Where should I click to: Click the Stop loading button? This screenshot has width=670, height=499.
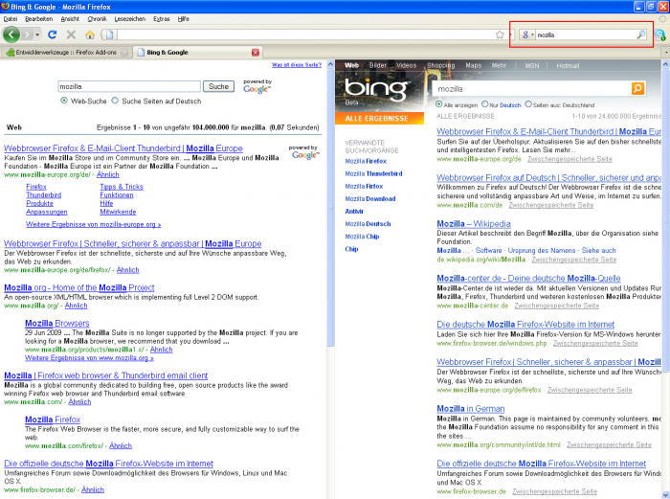coord(71,34)
